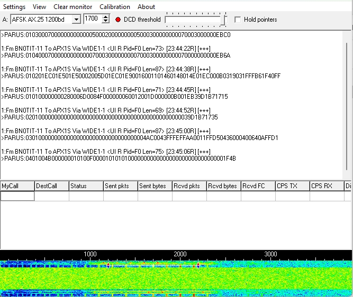Click the monitor window vertical scrollbar
The width and height of the screenshot is (353, 297).
tap(347, 106)
